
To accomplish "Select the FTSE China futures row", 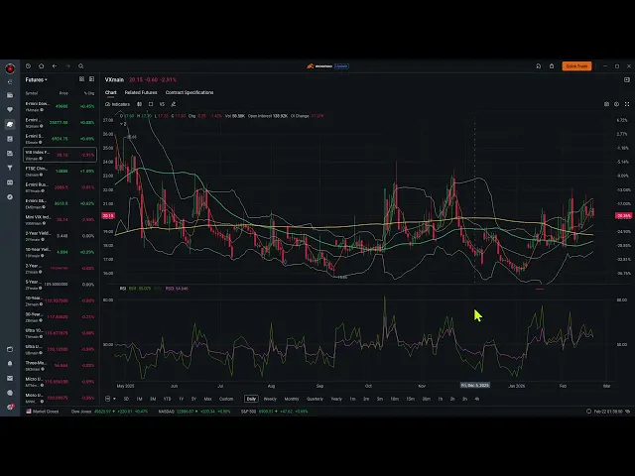I will (60, 172).
